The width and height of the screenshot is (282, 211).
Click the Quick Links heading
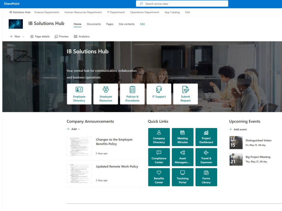[158, 122]
